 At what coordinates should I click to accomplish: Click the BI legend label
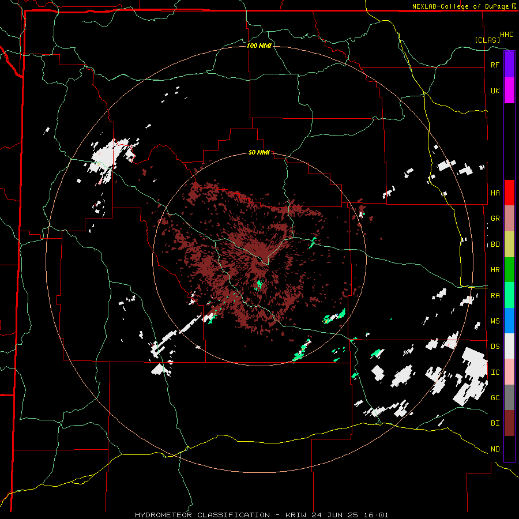click(495, 423)
